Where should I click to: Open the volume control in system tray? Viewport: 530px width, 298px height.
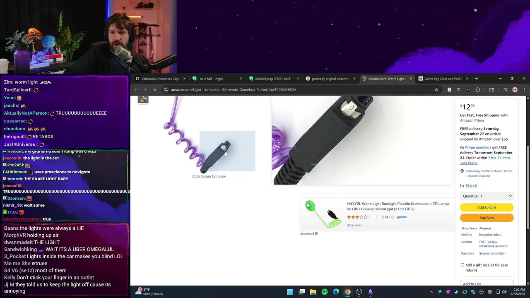(x=504, y=292)
